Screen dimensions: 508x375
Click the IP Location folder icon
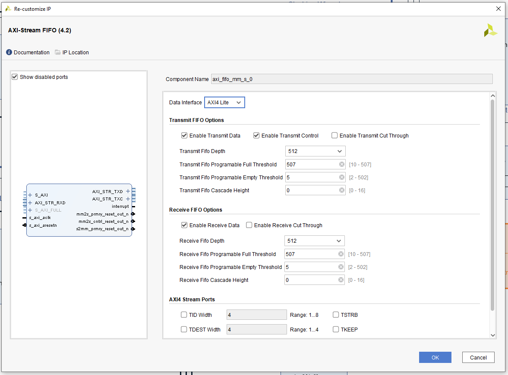coord(58,52)
